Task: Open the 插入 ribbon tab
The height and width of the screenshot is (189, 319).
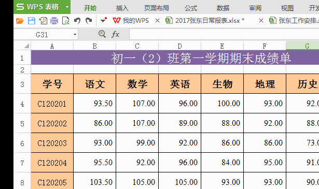Action: pos(122,8)
